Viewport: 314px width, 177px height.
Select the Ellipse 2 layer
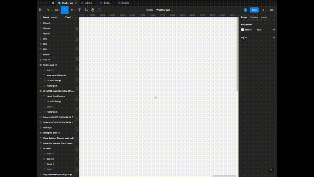click(47, 55)
